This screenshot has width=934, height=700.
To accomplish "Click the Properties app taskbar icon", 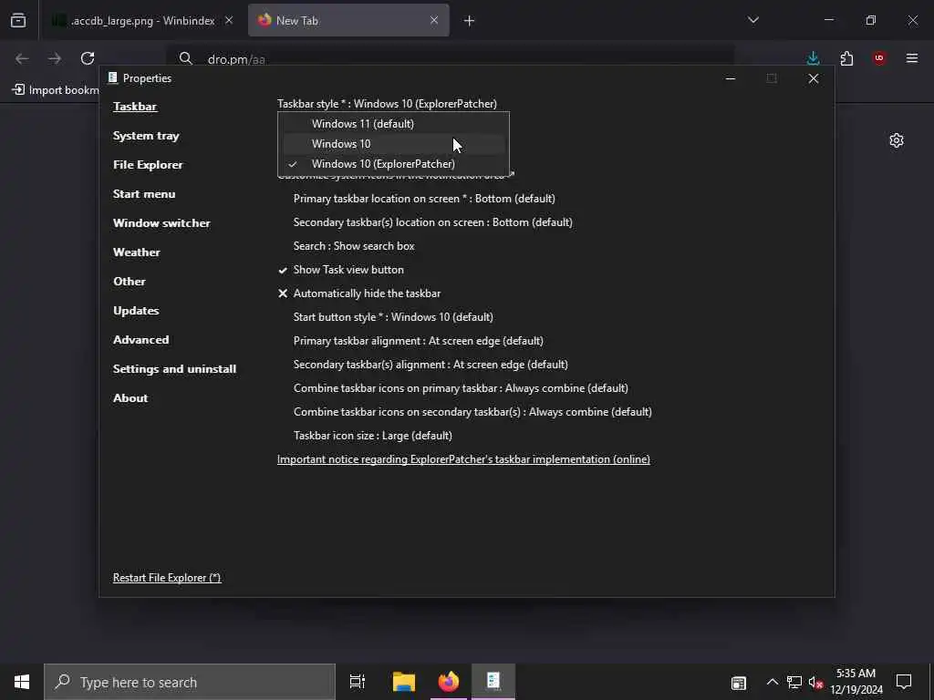I will tap(493, 682).
